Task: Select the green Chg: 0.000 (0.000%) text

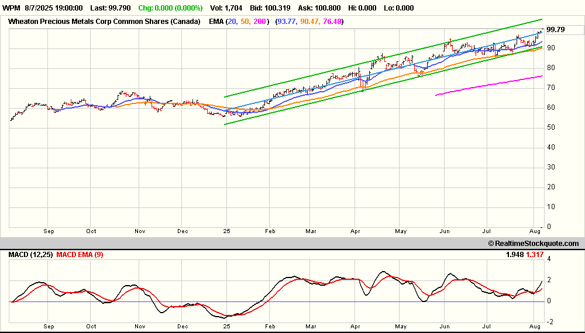Action: 170,8
